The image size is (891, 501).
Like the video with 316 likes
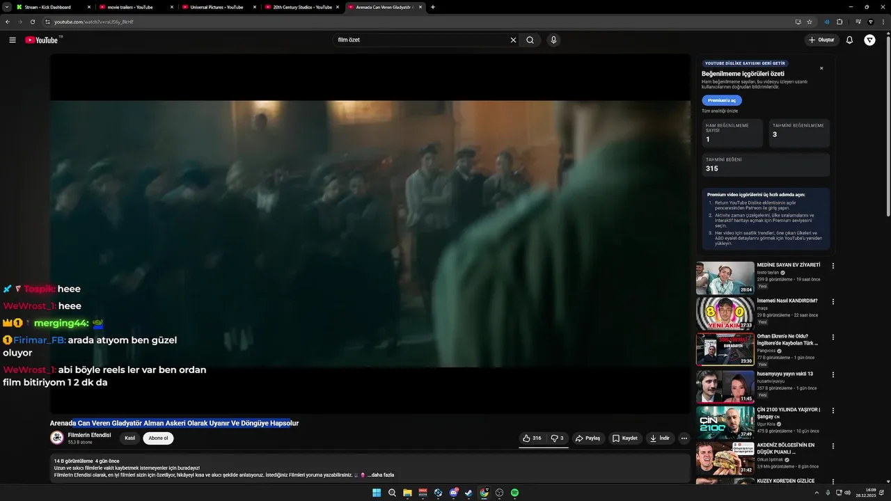coord(533,438)
